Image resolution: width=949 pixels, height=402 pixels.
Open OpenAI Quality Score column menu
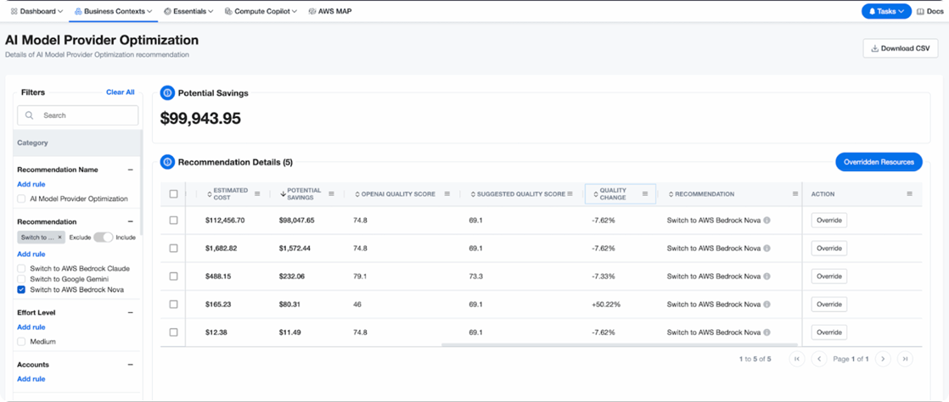pos(447,194)
